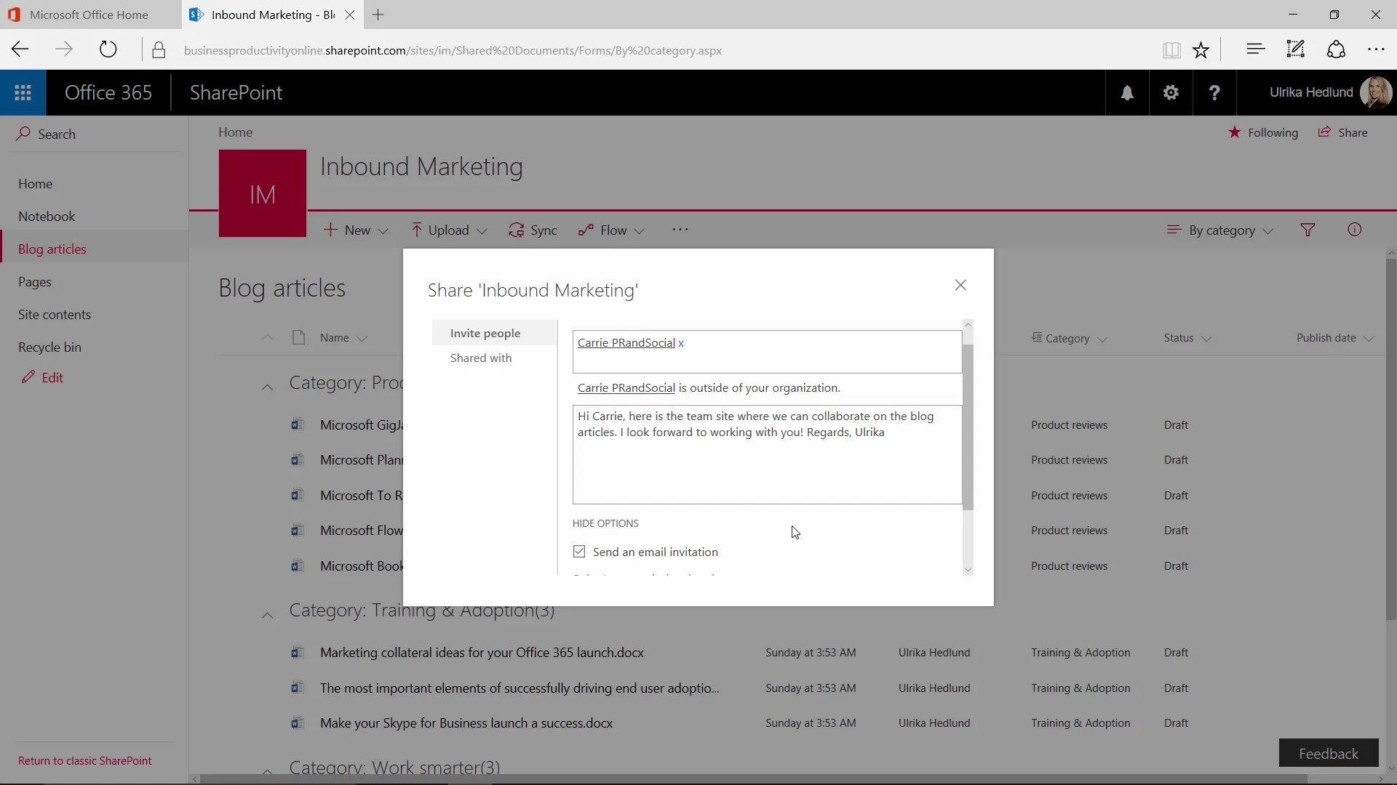The image size is (1397, 785).
Task: Select the Invite people tab
Action: pos(485,333)
